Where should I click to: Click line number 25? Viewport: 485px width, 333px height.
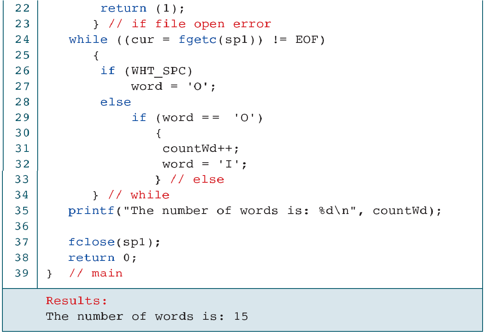click(22, 55)
